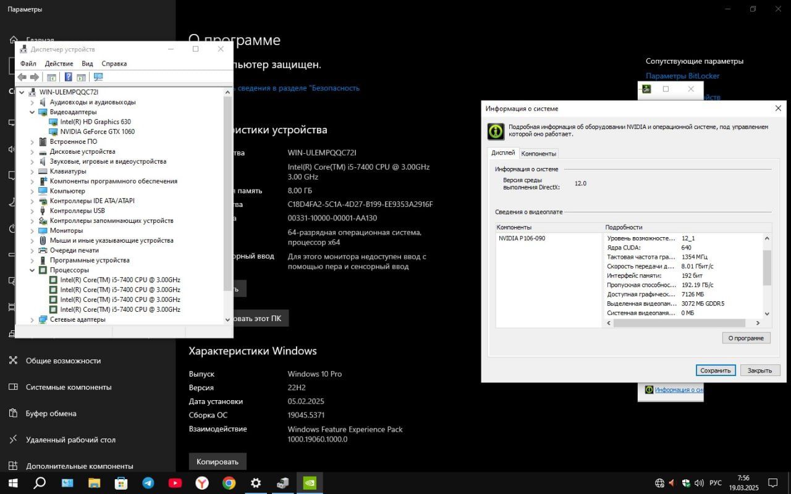Click the clipboard icon beside Буфер обмена

[x=13, y=413]
